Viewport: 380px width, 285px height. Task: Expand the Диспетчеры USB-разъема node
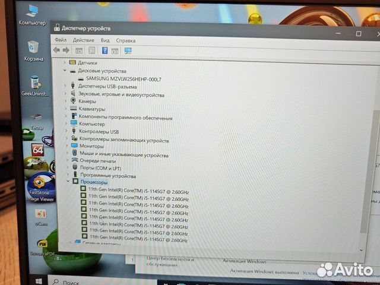[x=65, y=85]
